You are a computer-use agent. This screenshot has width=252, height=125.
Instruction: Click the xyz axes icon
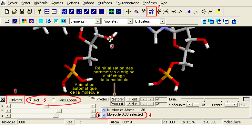(7, 21)
